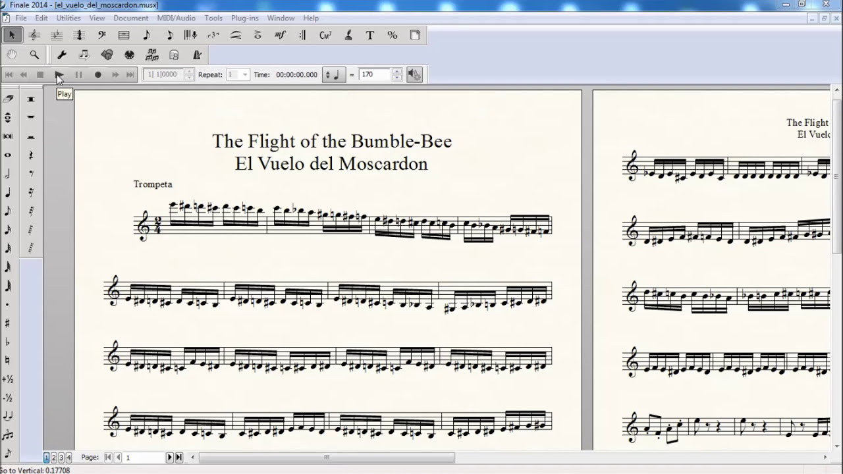This screenshot has height=474, width=843.
Task: Select the Resize percent tool
Action: [x=392, y=35]
